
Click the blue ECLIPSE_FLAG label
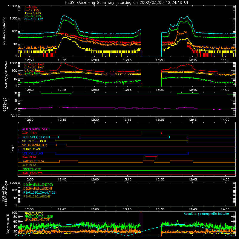click(x=33, y=153)
